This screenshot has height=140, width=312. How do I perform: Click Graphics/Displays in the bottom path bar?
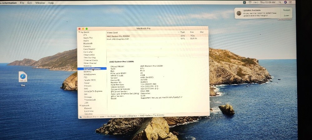click(128, 116)
